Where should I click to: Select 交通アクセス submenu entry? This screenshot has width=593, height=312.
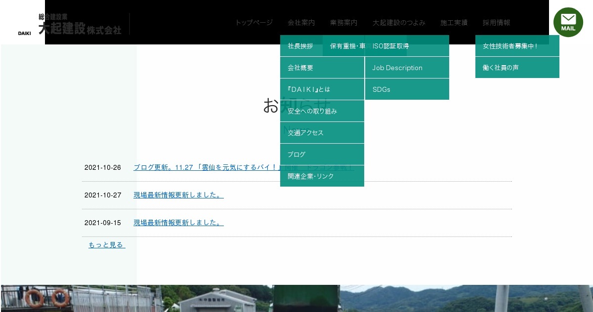pos(322,133)
